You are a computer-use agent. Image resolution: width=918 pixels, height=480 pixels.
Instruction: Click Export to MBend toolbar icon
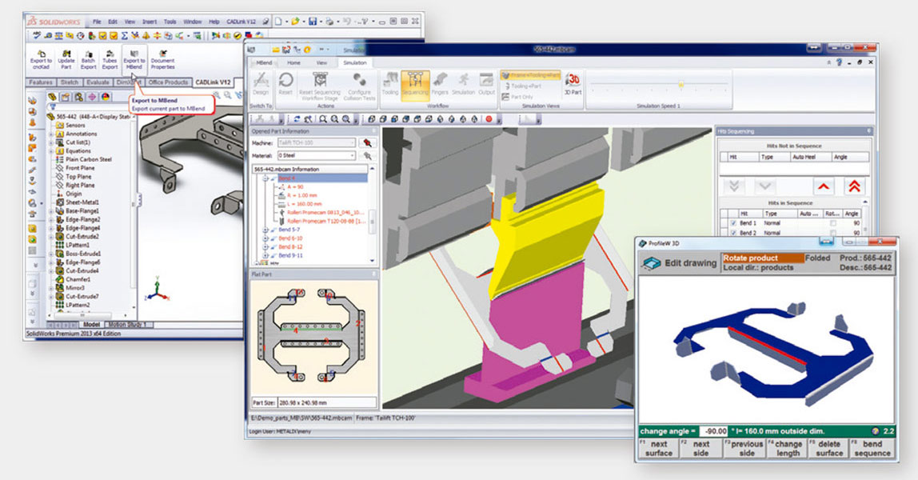(x=134, y=60)
